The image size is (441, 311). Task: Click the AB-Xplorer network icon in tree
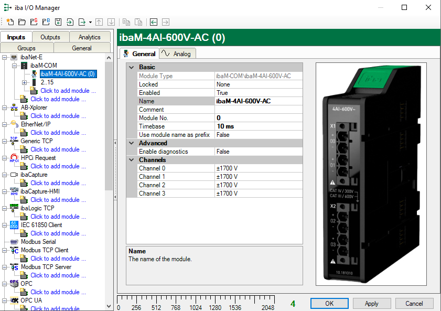(14, 108)
